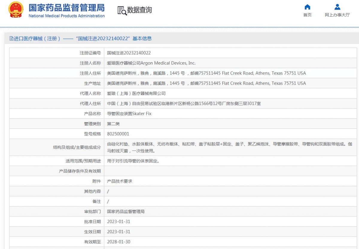This screenshot has width=359, height=249.
Task: Select the 第二类 management category value
Action: [113, 124]
